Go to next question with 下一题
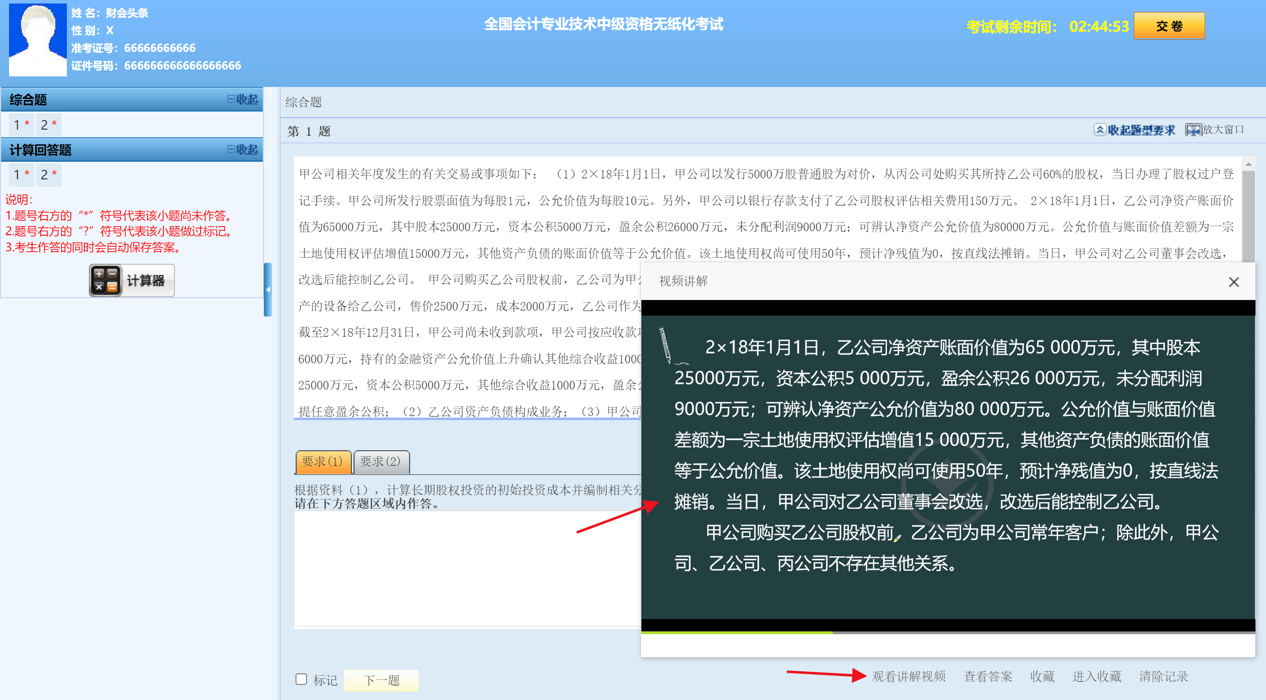 click(x=381, y=680)
